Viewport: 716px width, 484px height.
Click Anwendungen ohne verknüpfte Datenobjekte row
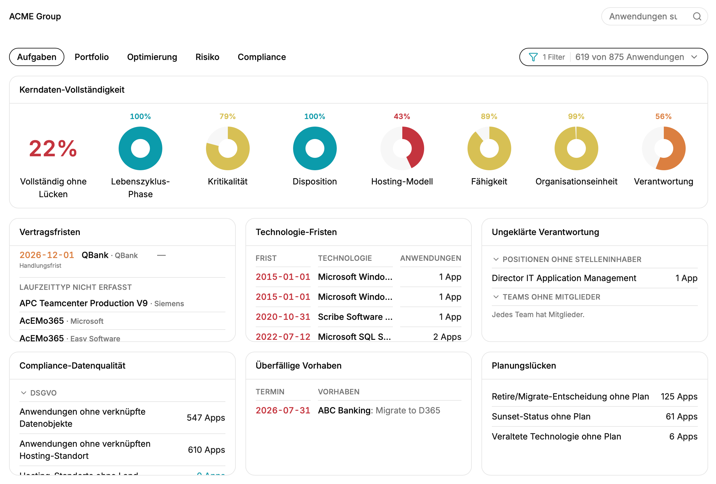[x=122, y=418]
